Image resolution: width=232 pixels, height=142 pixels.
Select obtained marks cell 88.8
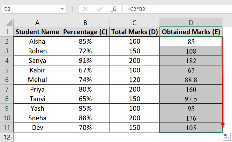[x=191, y=79]
